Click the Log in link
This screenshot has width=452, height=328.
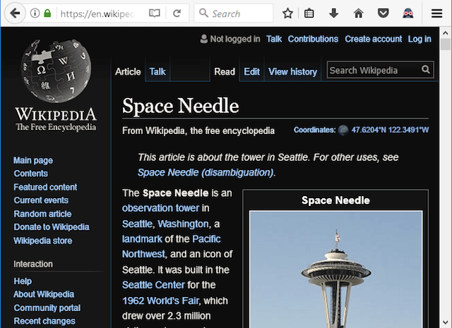tap(420, 39)
